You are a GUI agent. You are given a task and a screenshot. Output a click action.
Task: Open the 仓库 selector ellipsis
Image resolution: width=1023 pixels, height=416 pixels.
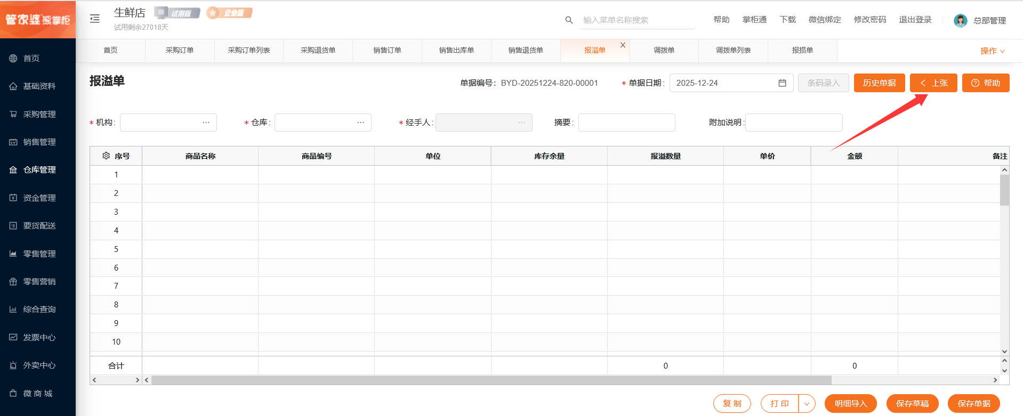pos(361,123)
